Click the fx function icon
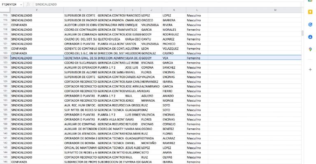Image resolution: width=316 pixels, height=164 pixels. point(28,4)
